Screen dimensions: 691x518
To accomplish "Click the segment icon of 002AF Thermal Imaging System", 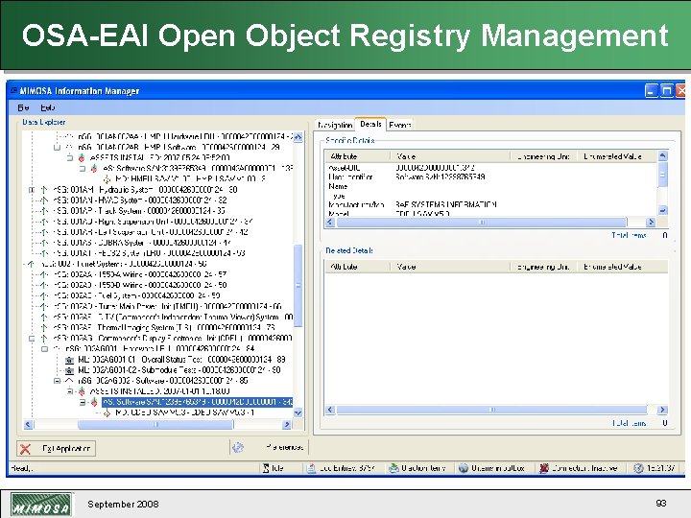I will pyautogui.click(x=43, y=328).
